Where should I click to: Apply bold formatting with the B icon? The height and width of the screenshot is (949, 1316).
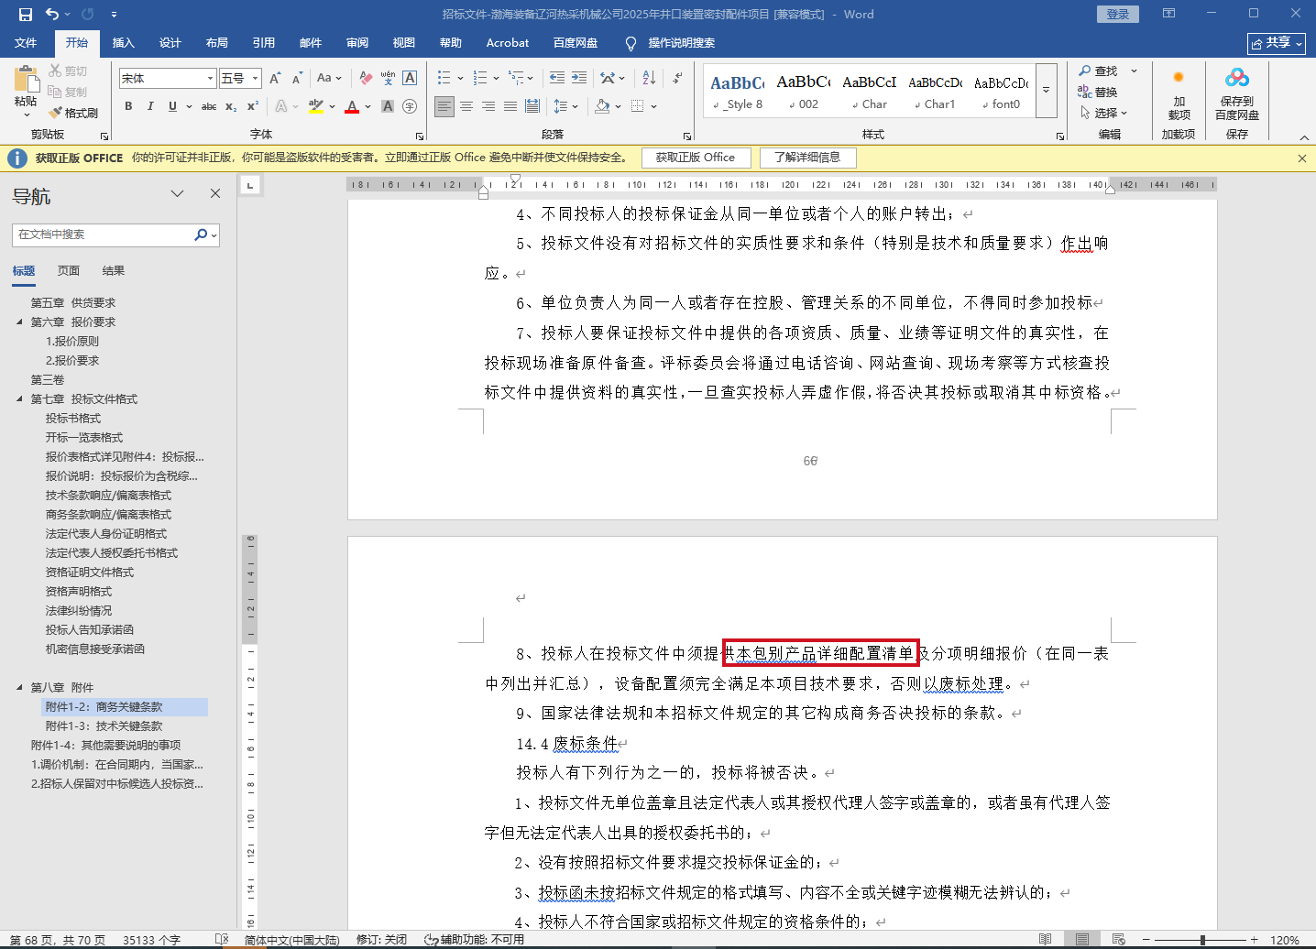coord(128,106)
